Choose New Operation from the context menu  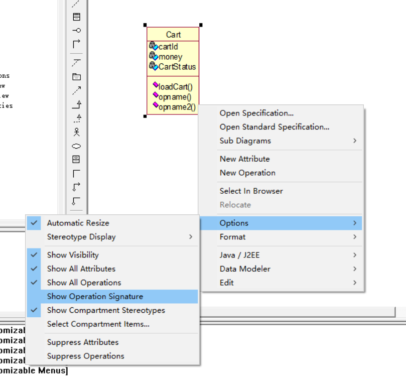[x=244, y=173]
